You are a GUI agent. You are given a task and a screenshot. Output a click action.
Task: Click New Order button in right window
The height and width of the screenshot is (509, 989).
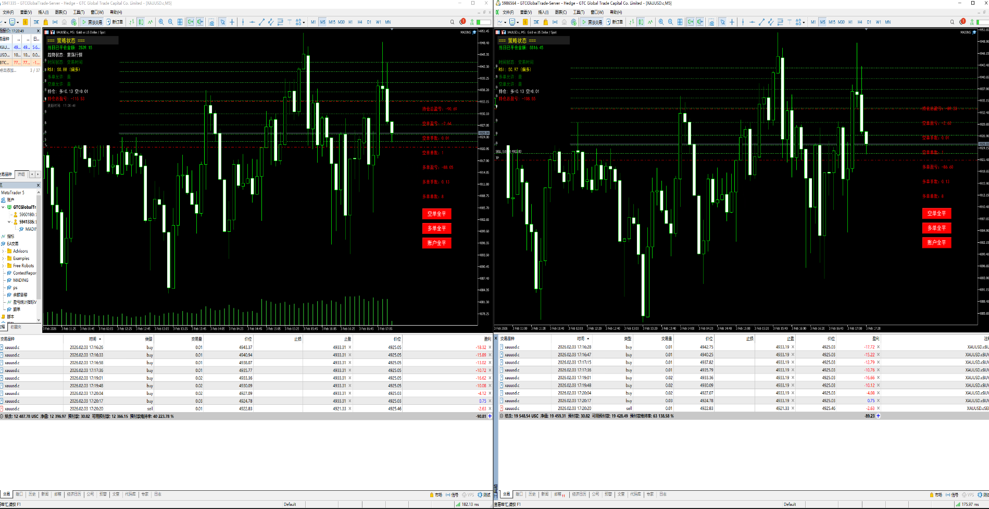[615, 22]
